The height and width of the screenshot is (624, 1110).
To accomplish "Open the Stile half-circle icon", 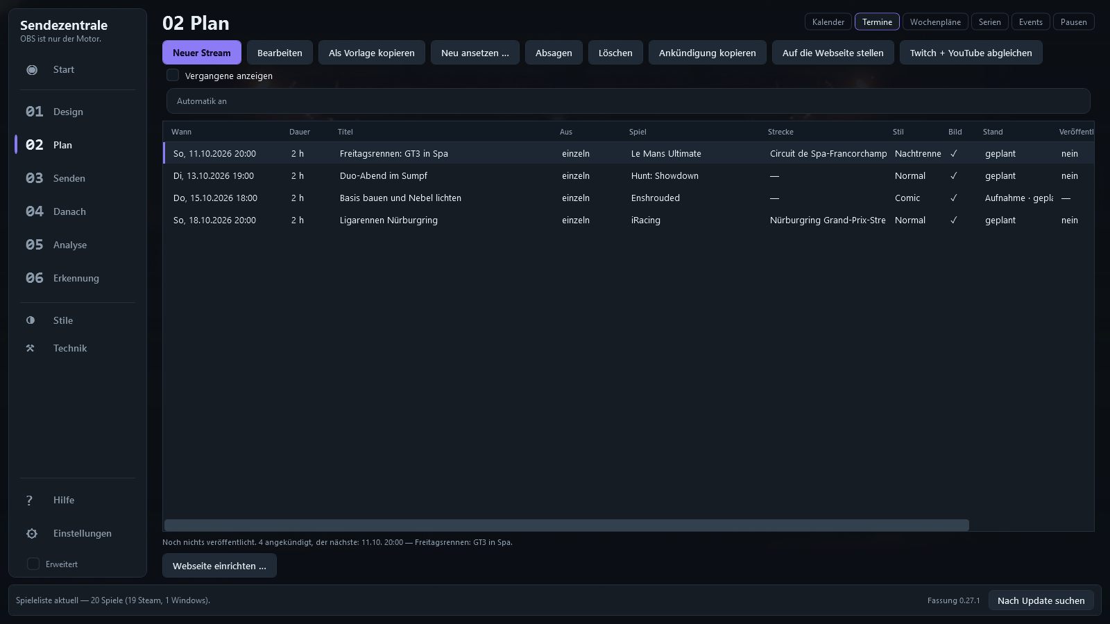I will pos(31,320).
